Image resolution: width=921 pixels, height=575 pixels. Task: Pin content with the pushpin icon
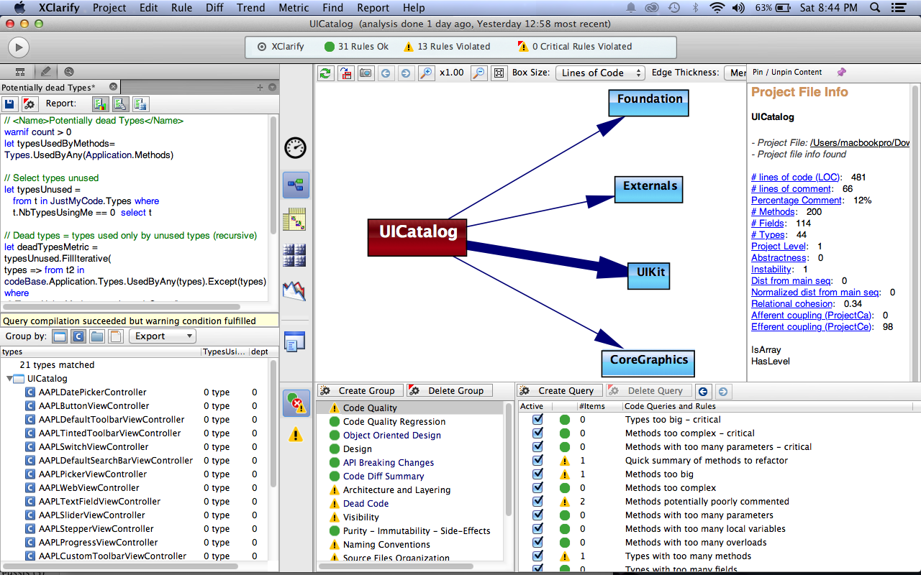[x=841, y=73]
